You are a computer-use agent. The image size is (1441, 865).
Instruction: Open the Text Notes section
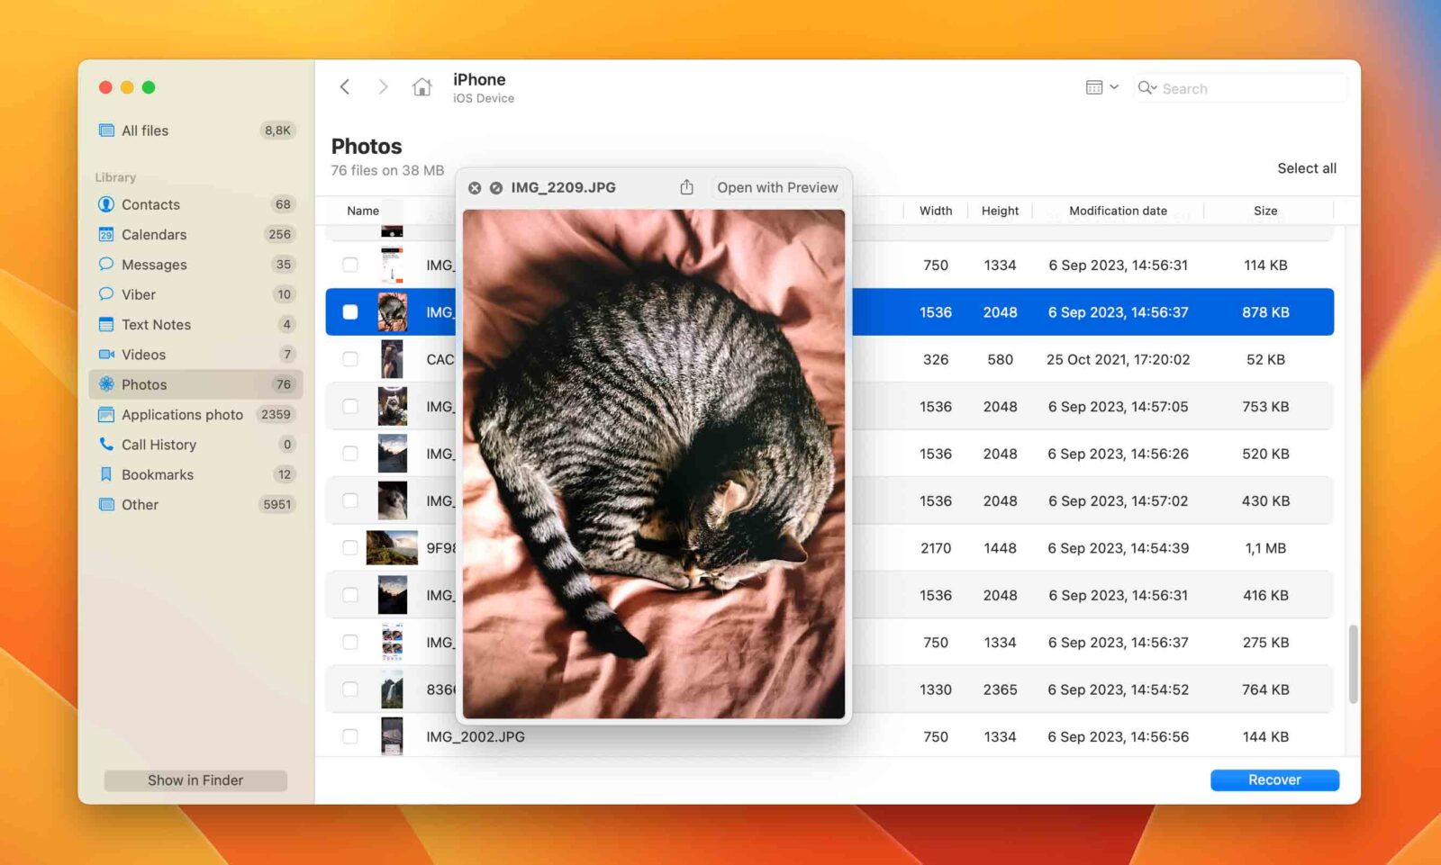[156, 324]
